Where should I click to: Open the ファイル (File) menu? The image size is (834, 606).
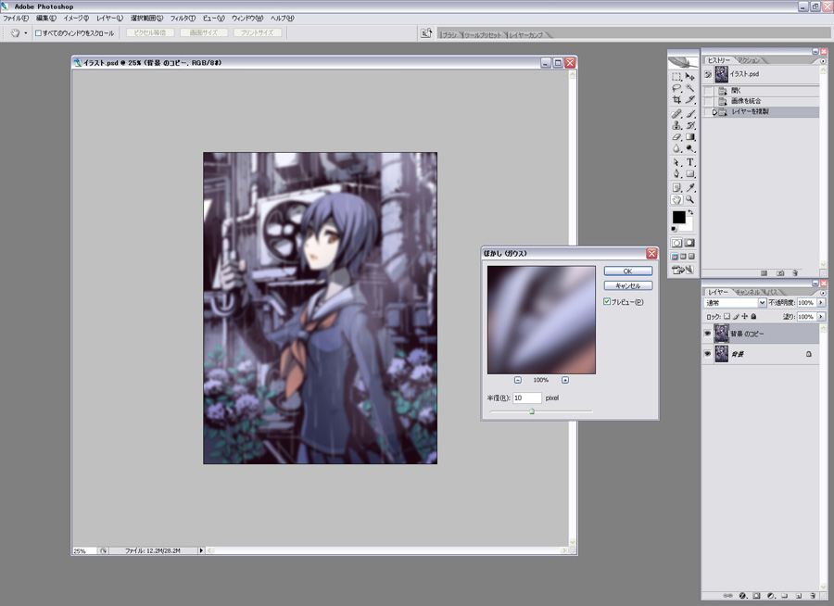pyautogui.click(x=16, y=19)
